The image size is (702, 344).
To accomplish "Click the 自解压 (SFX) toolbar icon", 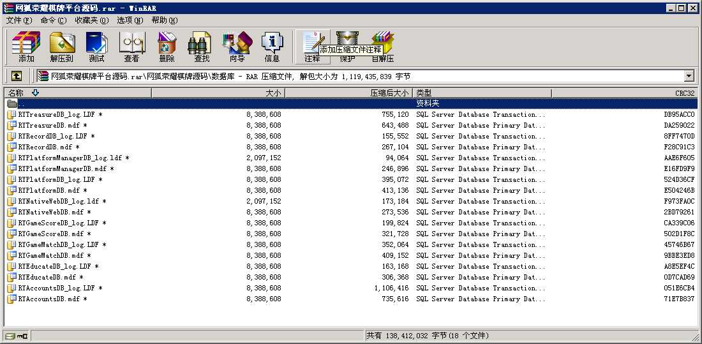I will click(383, 47).
